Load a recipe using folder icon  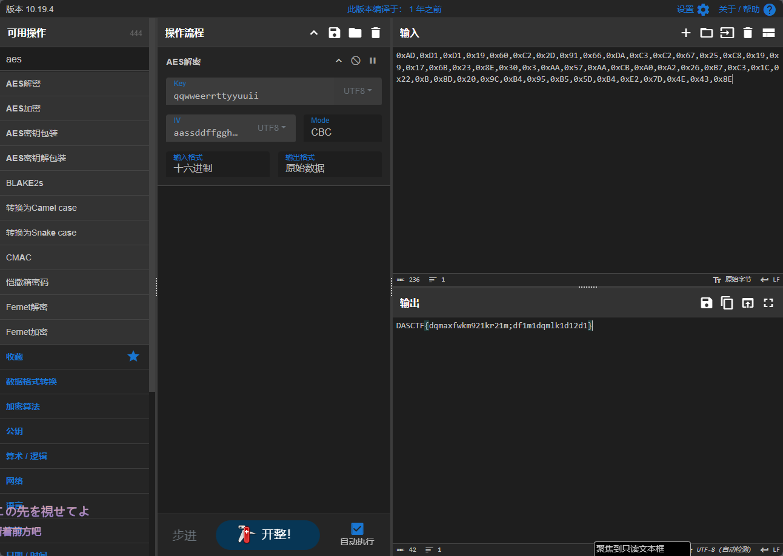(355, 33)
